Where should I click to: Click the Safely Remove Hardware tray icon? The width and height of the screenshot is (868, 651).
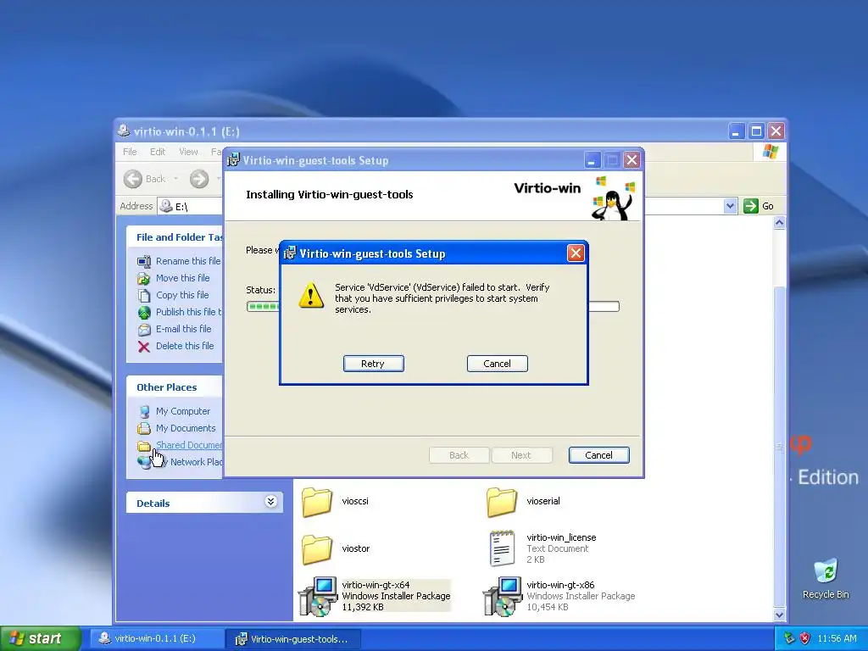coord(789,638)
